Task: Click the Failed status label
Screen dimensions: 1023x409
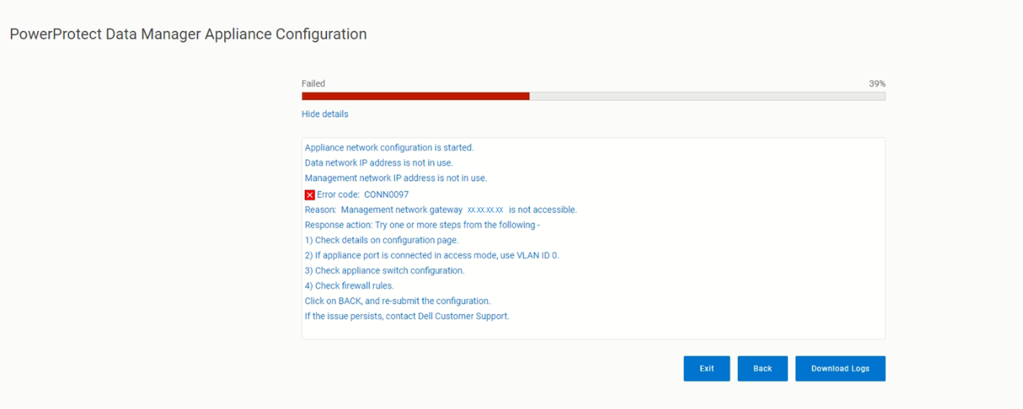Action: (x=313, y=84)
